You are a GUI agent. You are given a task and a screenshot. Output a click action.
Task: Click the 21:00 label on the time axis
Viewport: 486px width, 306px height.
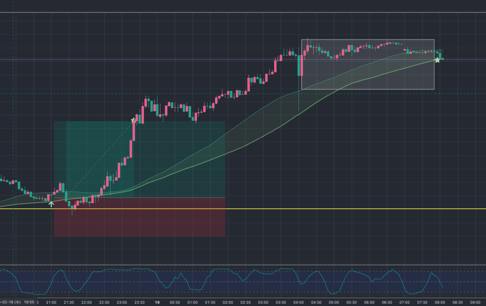point(51,302)
